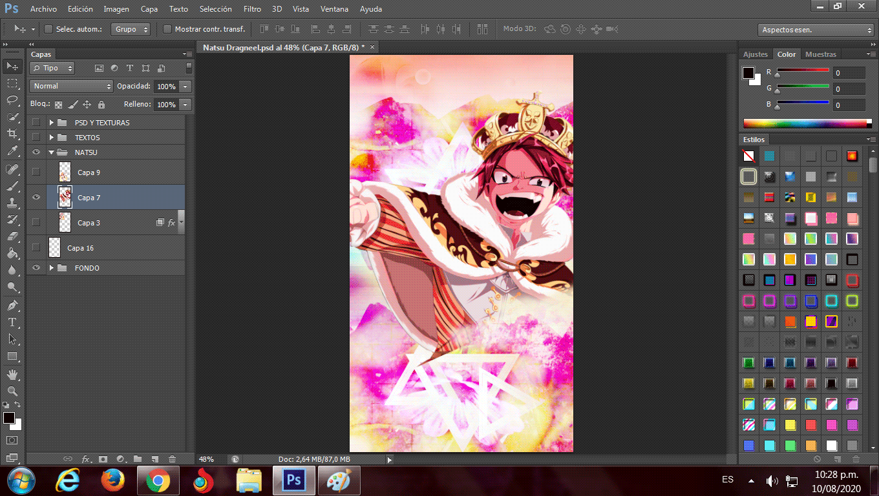Open the Normal blend mode dropdown
Image resolution: width=879 pixels, height=496 pixels.
coord(71,86)
